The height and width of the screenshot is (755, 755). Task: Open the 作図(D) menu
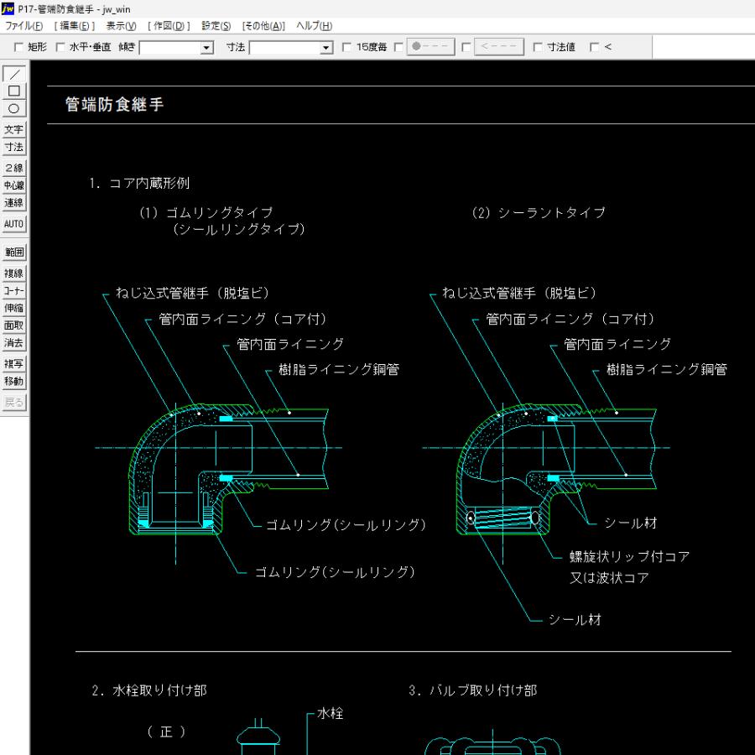click(x=169, y=26)
